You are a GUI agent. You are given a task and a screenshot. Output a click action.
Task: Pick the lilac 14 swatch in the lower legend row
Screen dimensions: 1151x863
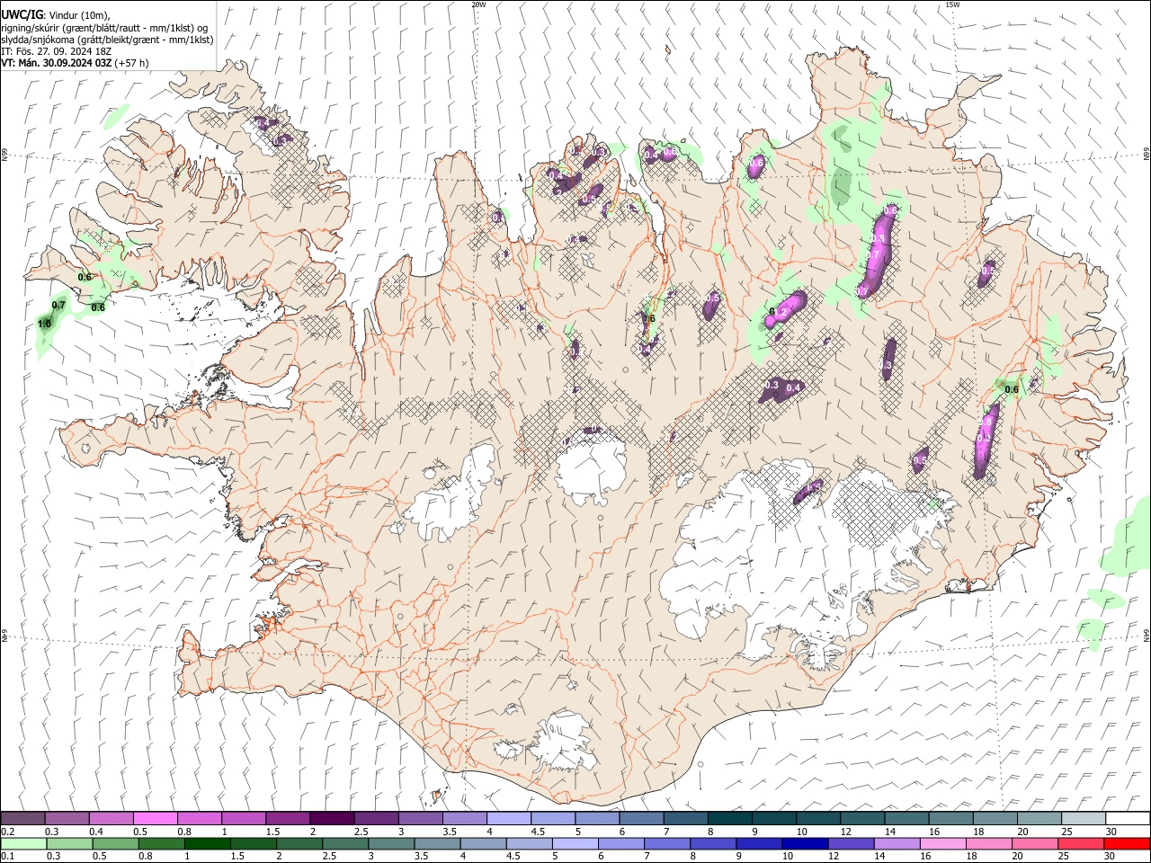point(897,843)
